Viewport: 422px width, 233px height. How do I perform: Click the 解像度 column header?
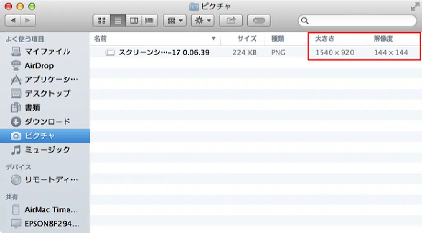[383, 39]
